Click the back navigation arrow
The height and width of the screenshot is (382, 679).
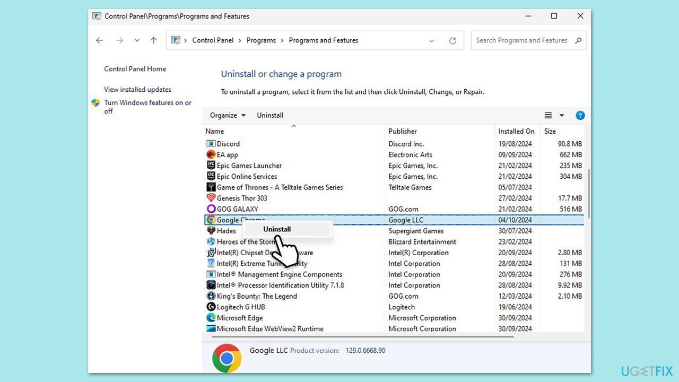[x=99, y=40]
